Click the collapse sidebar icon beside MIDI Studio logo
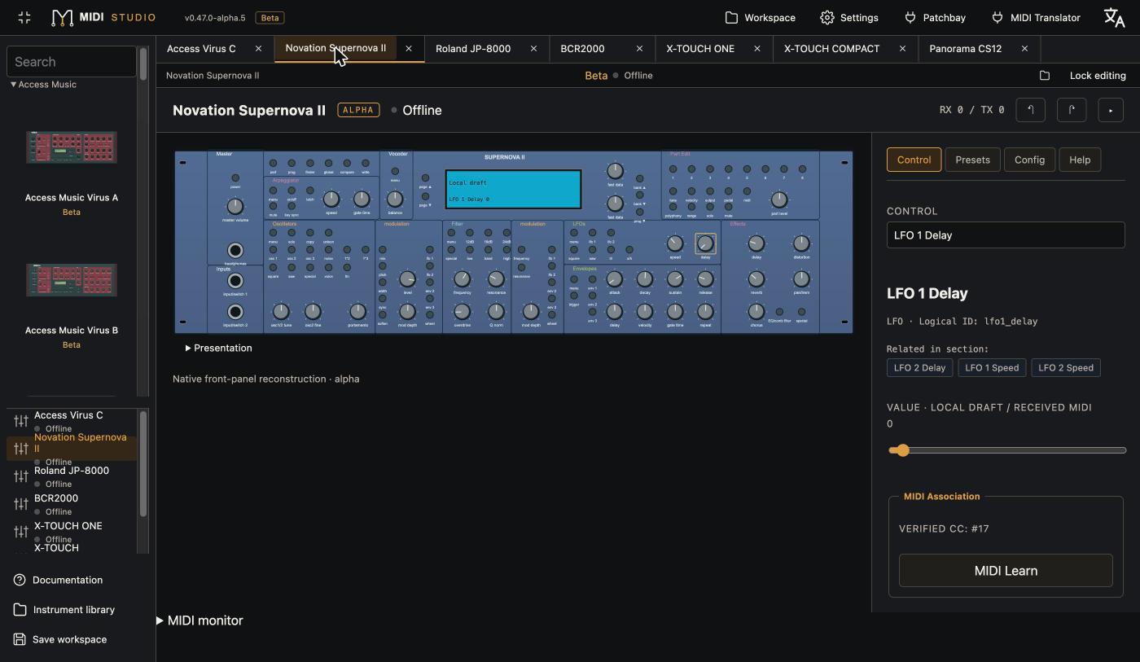Screen dimensions: 1140x662 pyautogui.click(x=24, y=17)
